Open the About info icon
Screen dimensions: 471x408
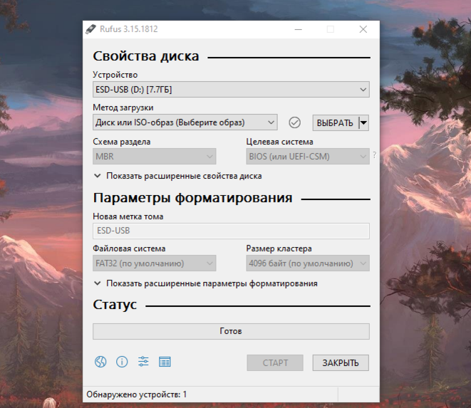(x=122, y=362)
